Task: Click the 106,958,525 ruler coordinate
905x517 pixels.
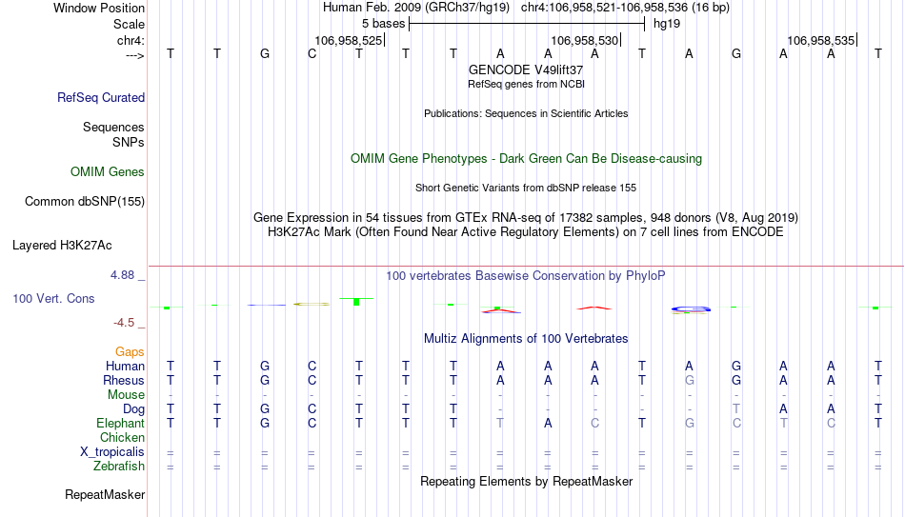Action: pyautogui.click(x=349, y=40)
